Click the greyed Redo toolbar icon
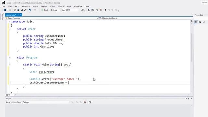The width and height of the screenshot is (208, 117). [35, 10]
